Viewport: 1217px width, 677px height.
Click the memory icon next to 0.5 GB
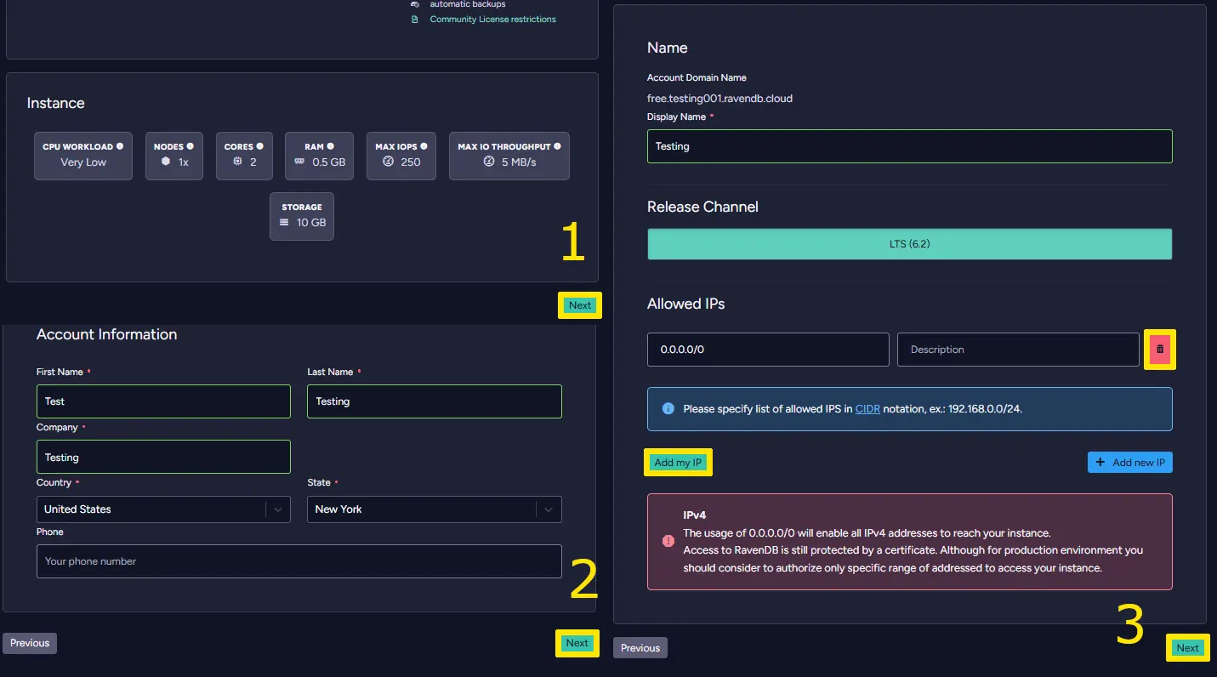[x=299, y=162]
